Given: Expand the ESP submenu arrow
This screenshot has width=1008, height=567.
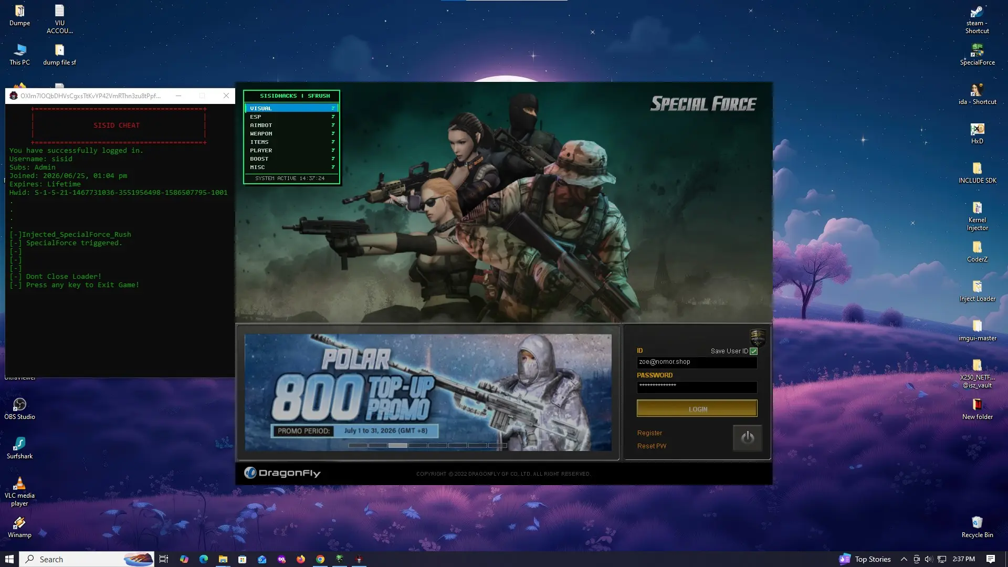Looking at the screenshot, I should pos(333,117).
